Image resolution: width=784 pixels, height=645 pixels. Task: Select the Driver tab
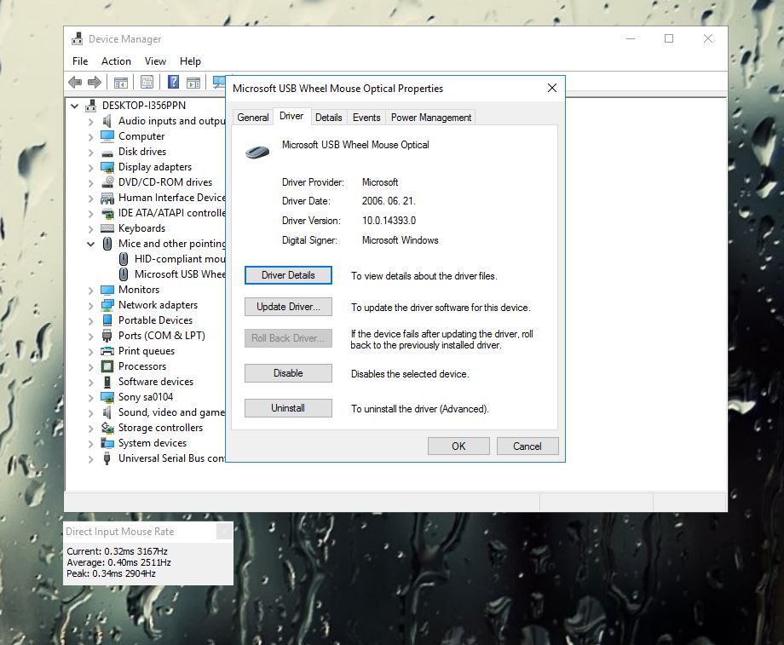pos(291,116)
